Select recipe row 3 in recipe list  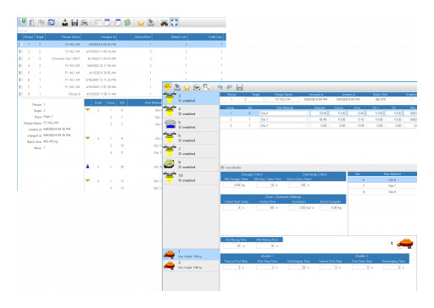[121, 58]
